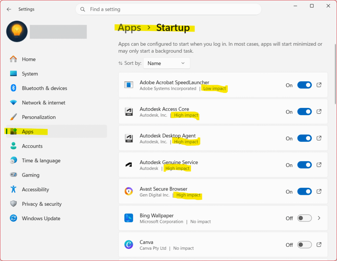Click 'Microsoft Corporation' publisher text
This screenshot has width=337, height=261.
tap(161, 222)
